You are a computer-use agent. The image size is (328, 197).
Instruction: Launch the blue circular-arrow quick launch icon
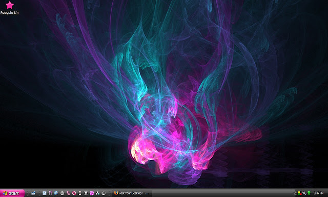[x=56, y=193]
